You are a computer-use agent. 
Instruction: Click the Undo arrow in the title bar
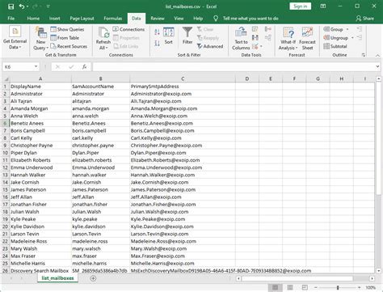click(22, 6)
